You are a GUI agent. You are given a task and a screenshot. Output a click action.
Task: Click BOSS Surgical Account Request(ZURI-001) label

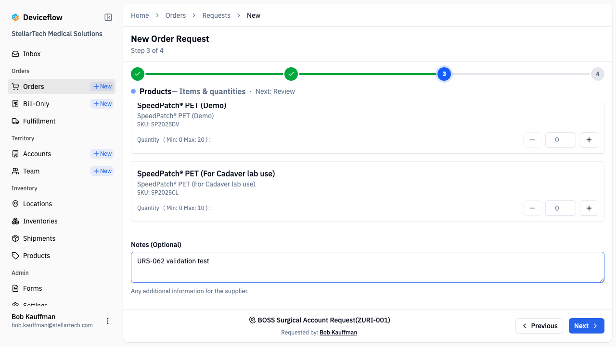(x=324, y=320)
